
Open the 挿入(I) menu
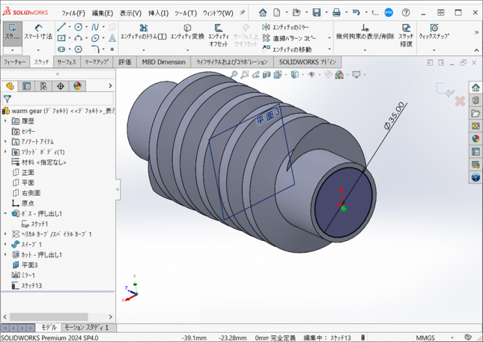coord(158,13)
